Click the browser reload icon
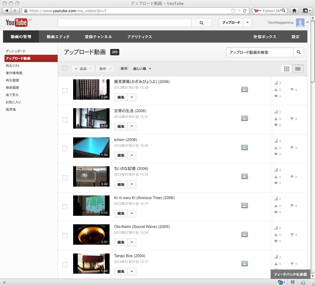 [245, 11]
